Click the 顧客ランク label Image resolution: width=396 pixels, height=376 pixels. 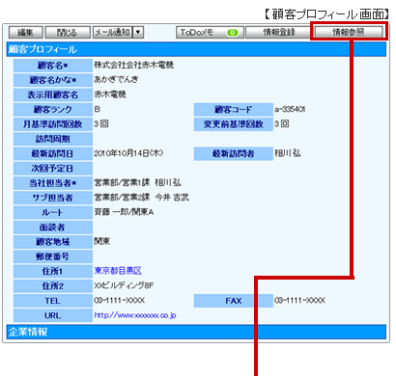[x=53, y=110]
